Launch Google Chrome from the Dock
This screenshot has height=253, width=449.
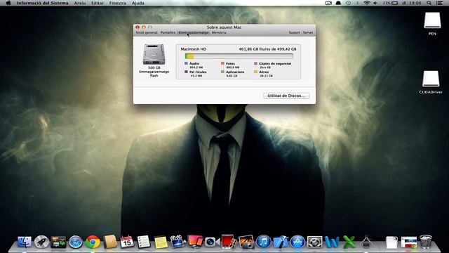[x=93, y=242]
